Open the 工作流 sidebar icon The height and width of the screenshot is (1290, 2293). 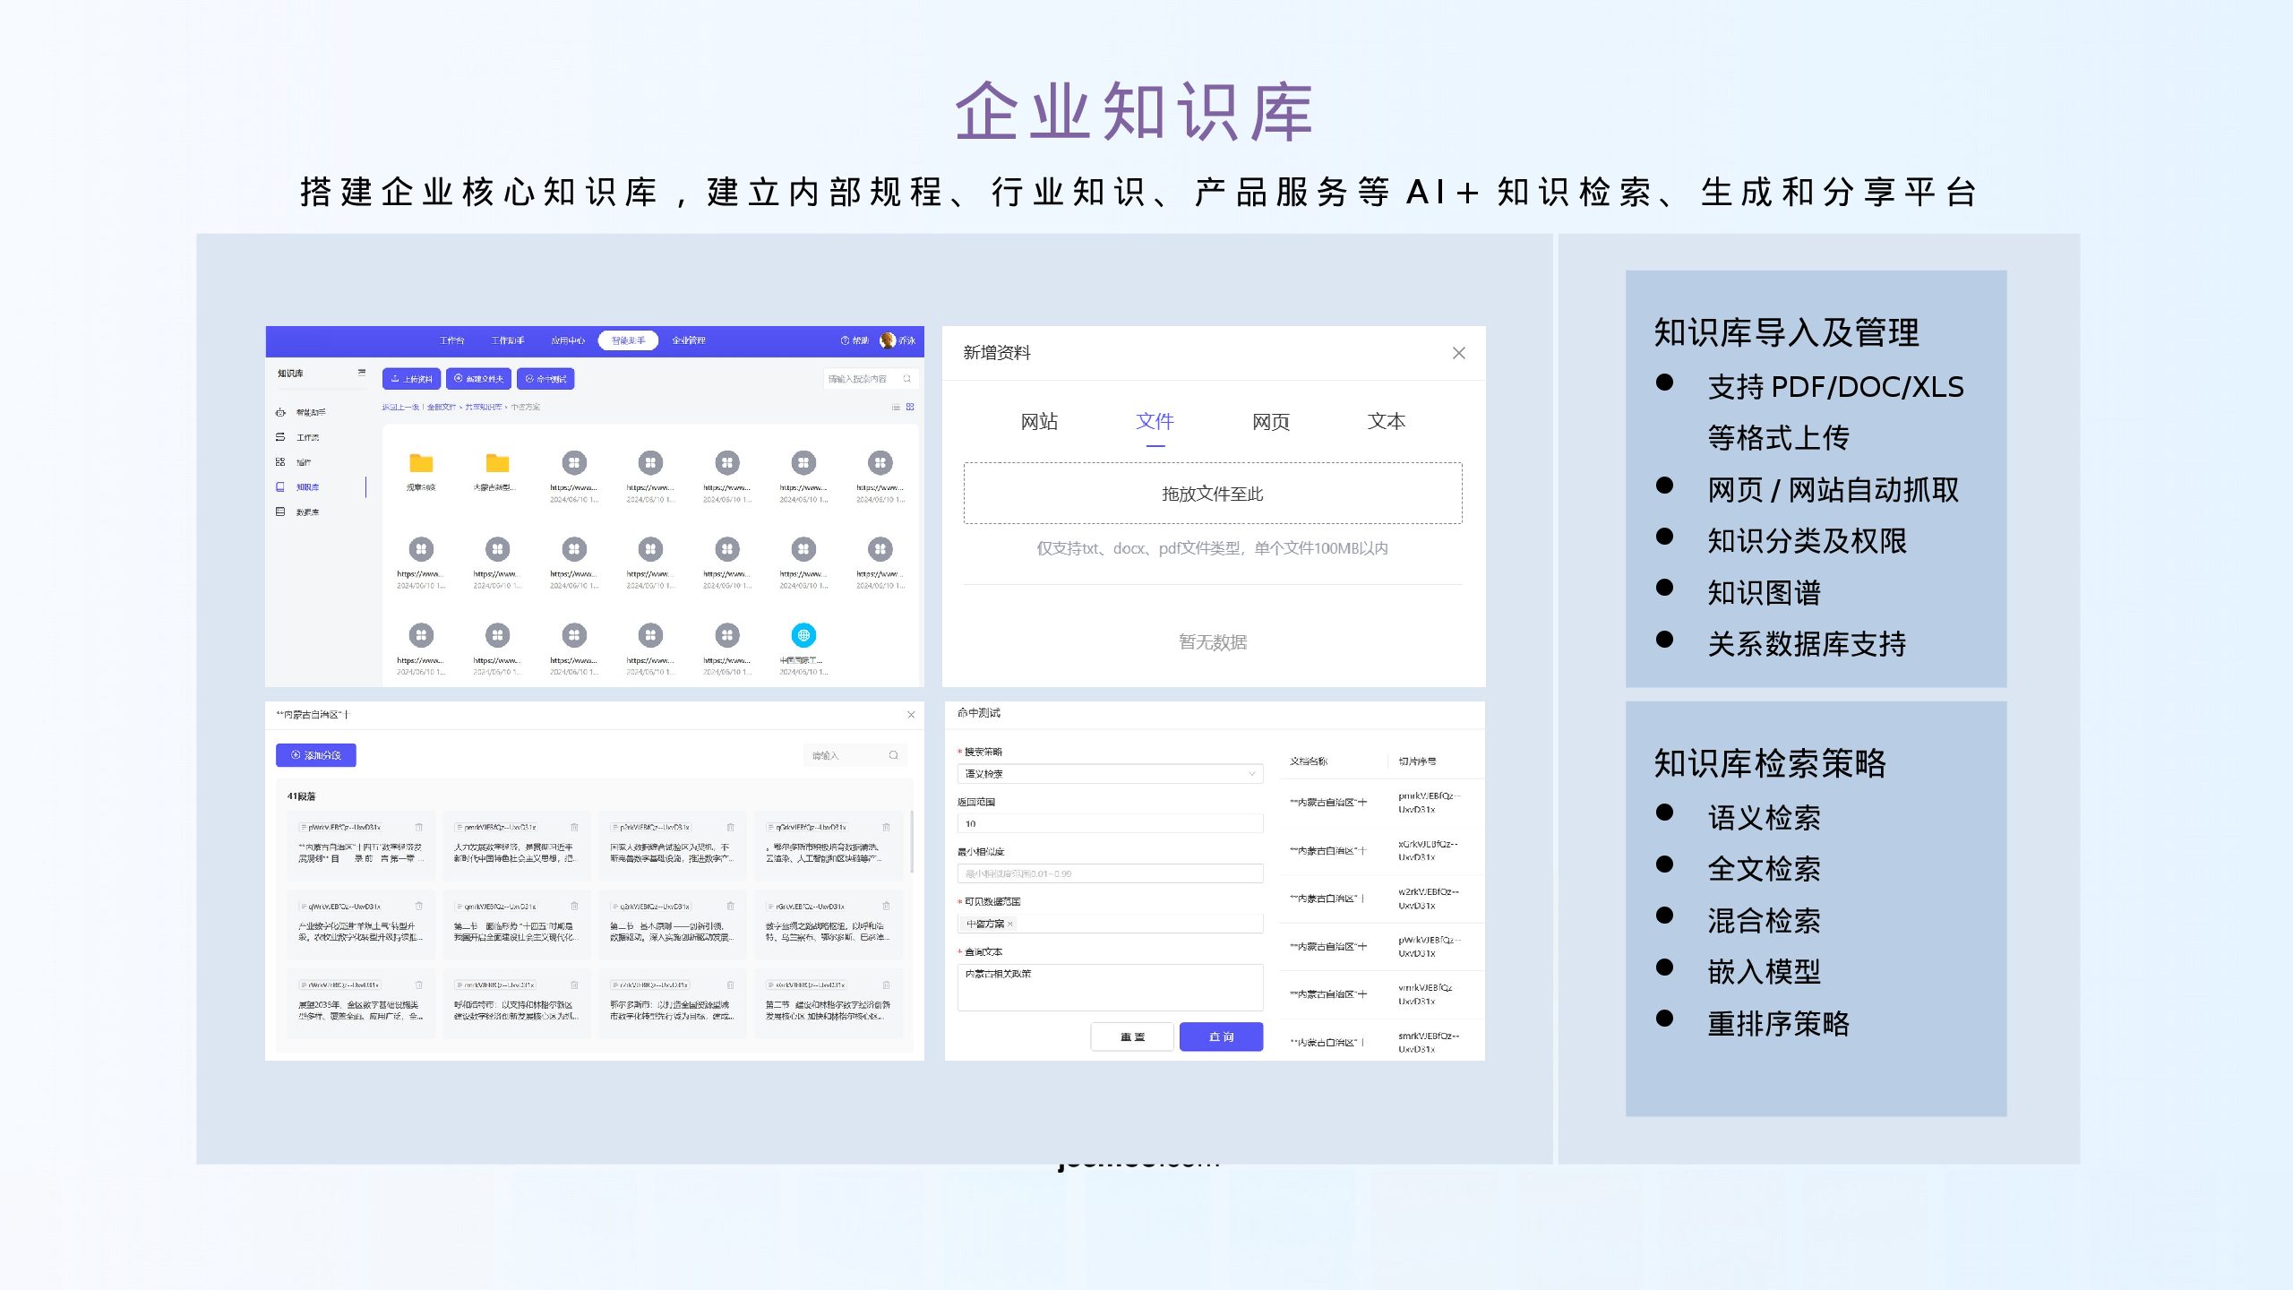pos(280,437)
